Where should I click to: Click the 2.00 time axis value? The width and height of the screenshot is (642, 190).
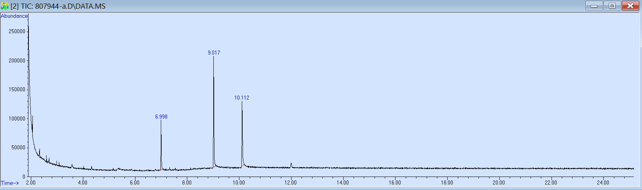click(x=31, y=182)
